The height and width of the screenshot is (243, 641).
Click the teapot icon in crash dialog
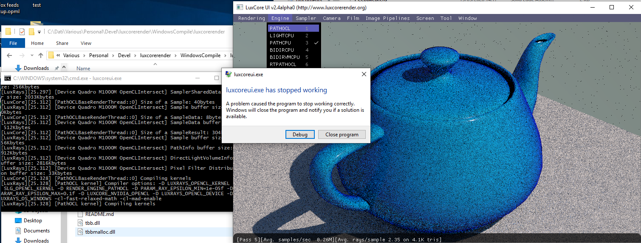(228, 75)
